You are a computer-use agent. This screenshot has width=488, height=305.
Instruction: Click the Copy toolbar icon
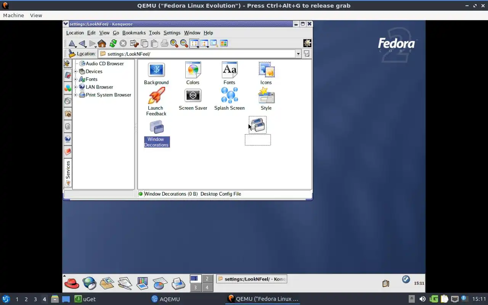pyautogui.click(x=144, y=43)
